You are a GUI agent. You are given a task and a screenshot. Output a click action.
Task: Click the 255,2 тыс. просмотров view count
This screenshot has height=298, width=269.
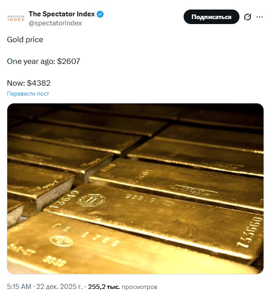pyautogui.click(x=123, y=287)
